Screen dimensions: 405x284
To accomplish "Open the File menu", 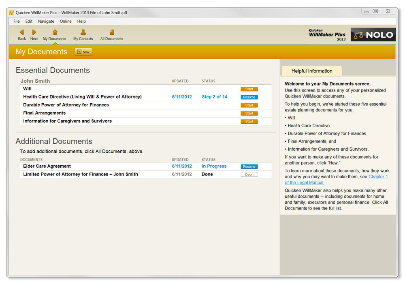I will point(17,21).
